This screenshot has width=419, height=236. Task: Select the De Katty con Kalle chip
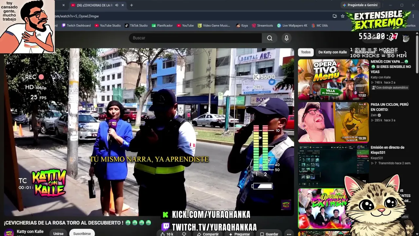click(333, 52)
